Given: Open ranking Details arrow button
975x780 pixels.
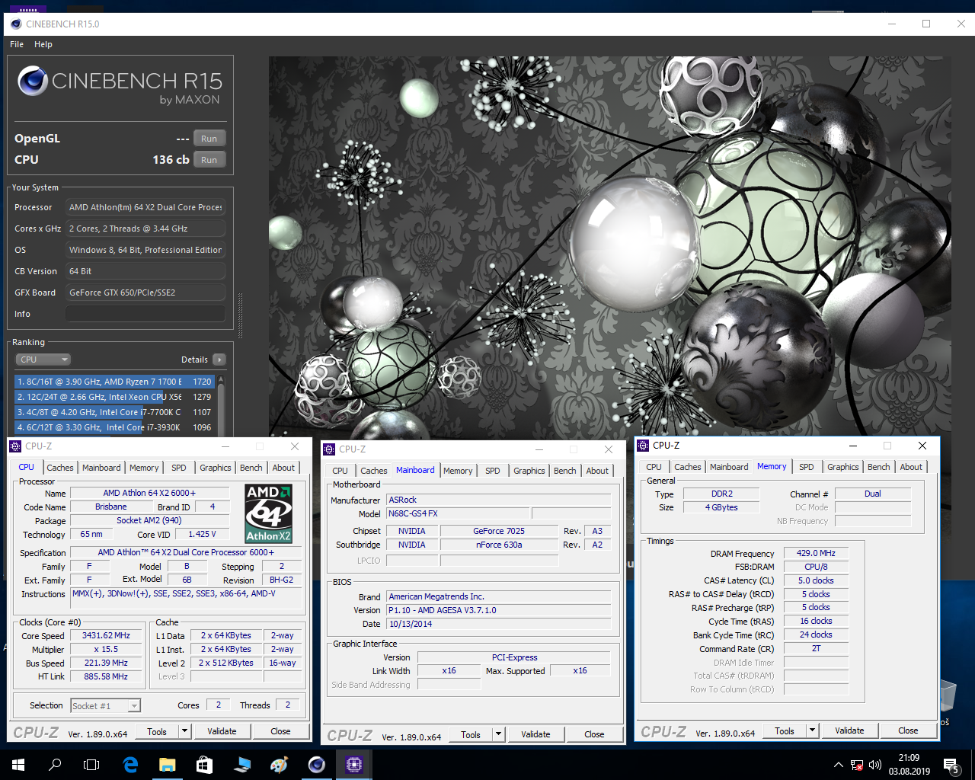Looking at the screenshot, I should tap(219, 360).
